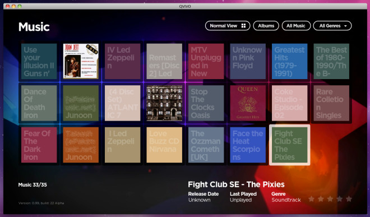The height and width of the screenshot is (217, 370).
Task: Select the Albums filter button
Action: (266, 26)
